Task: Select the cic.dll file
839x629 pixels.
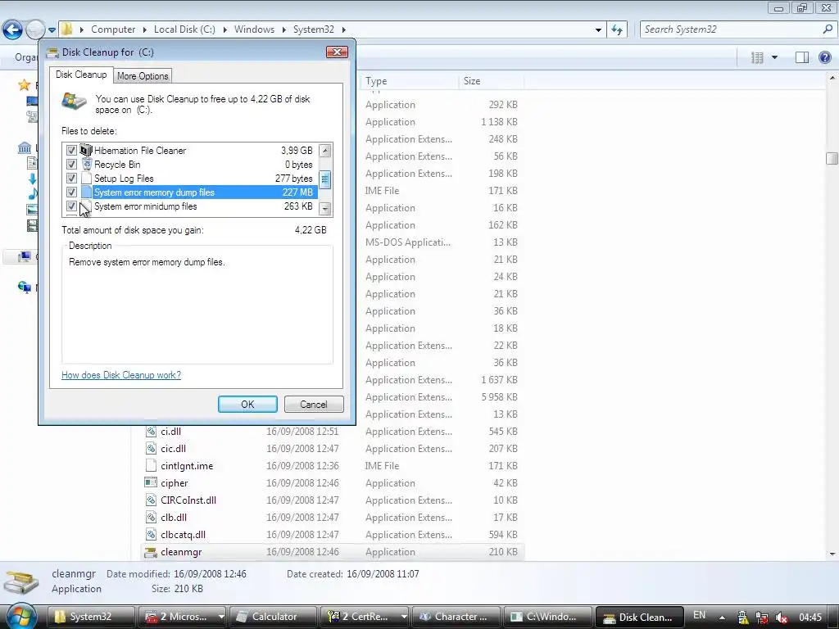Action: (174, 449)
